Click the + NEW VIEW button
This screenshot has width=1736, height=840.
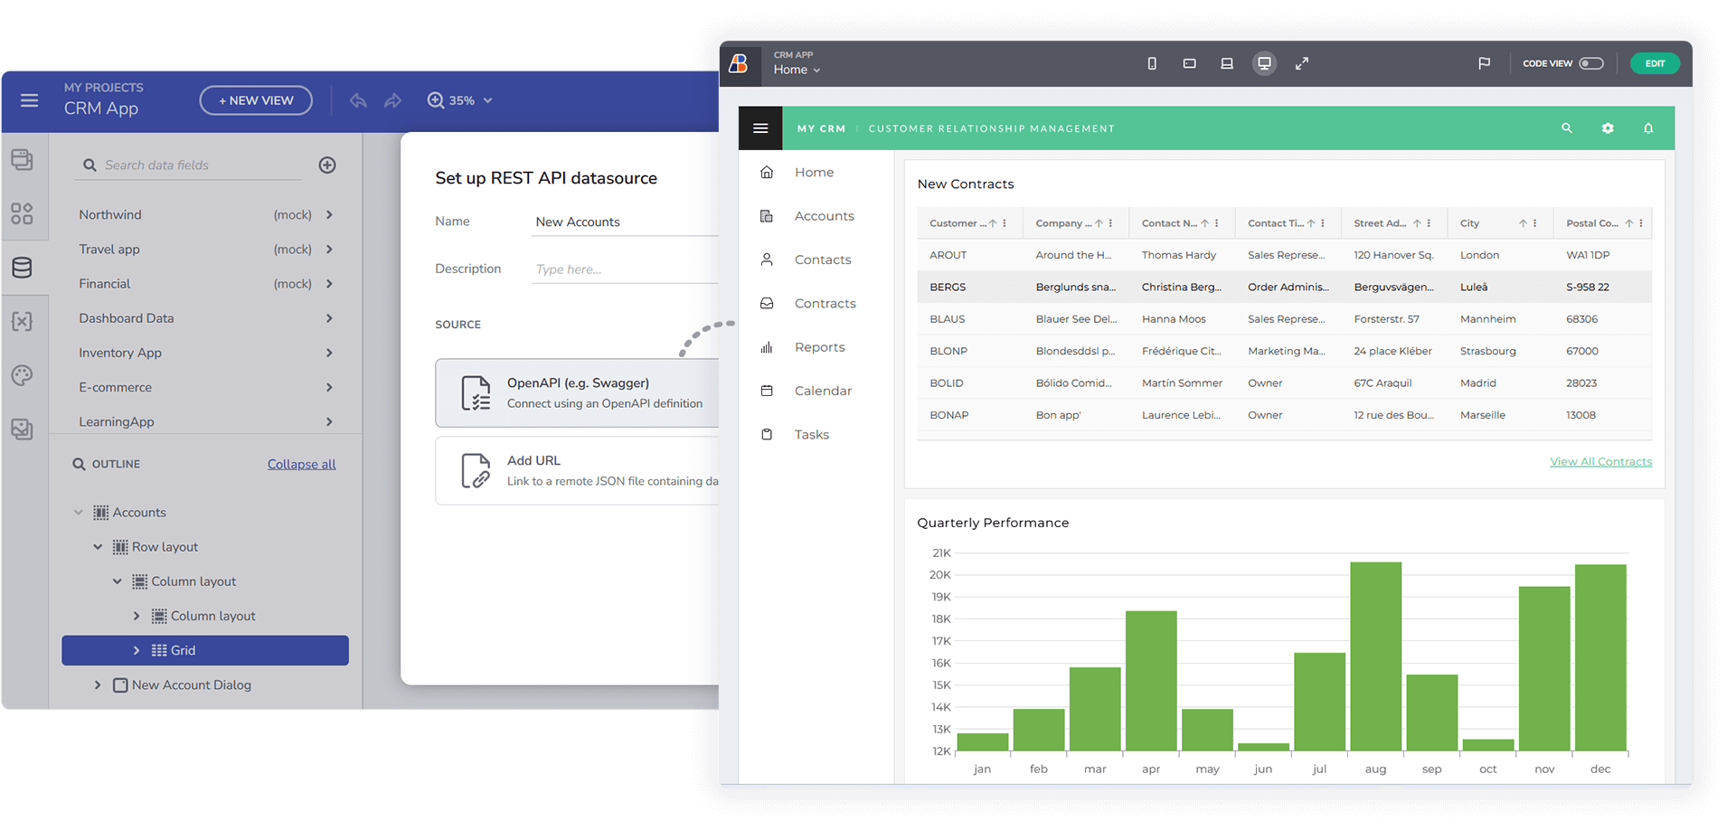(256, 100)
